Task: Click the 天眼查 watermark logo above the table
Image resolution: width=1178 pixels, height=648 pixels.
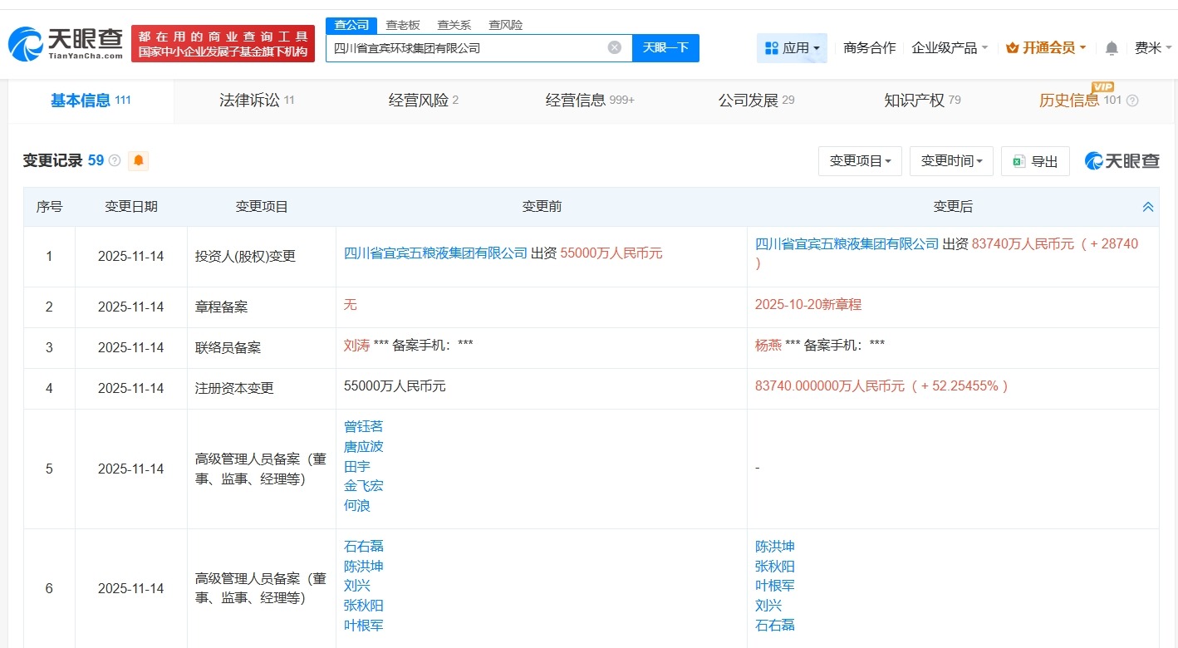Action: pos(1121,161)
